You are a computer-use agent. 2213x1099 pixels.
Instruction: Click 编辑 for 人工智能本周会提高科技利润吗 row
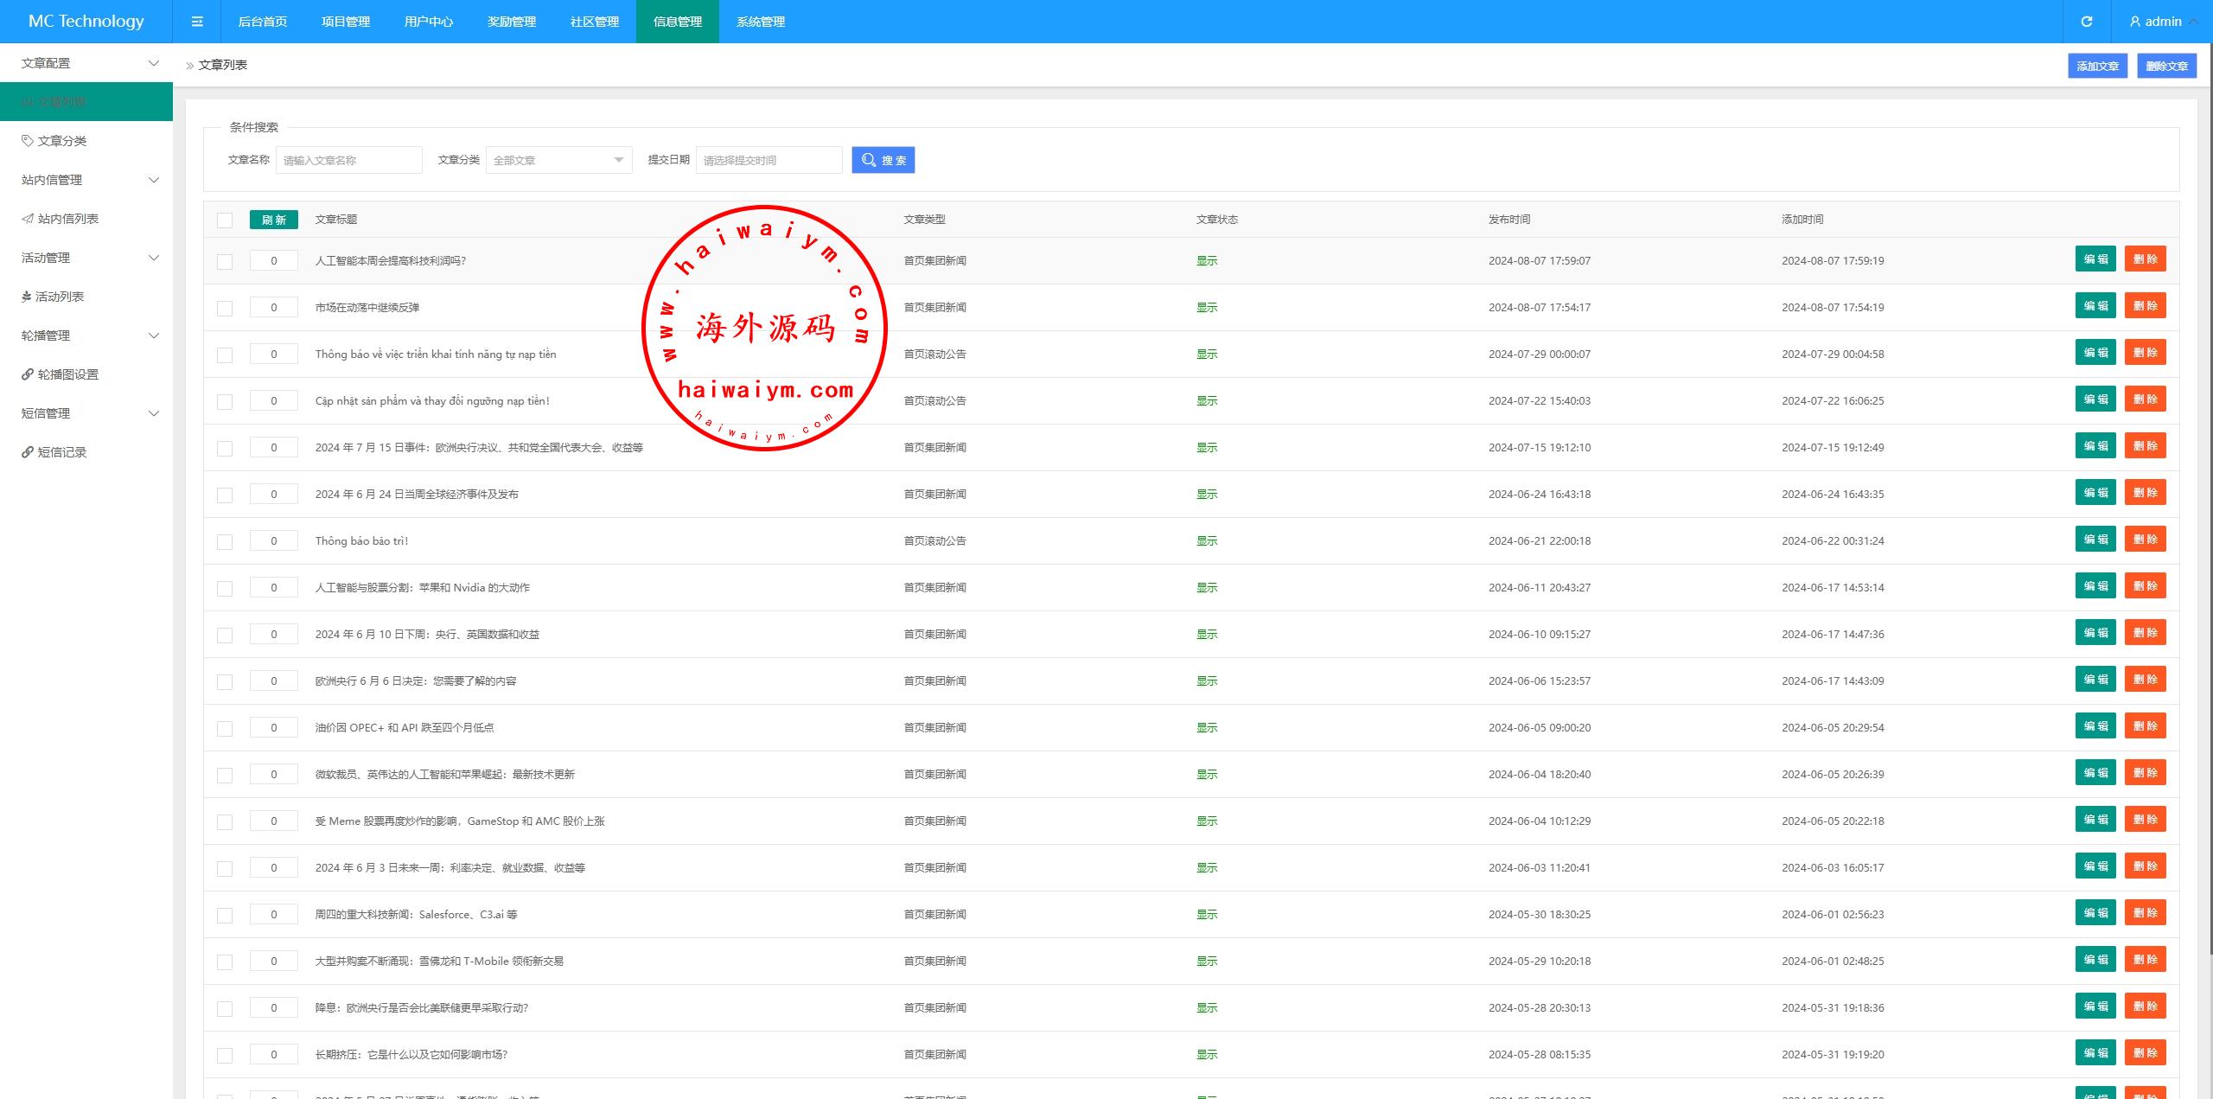pos(2095,259)
